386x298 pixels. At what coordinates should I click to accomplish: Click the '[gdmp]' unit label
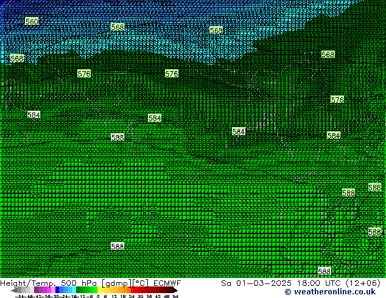click(x=116, y=283)
